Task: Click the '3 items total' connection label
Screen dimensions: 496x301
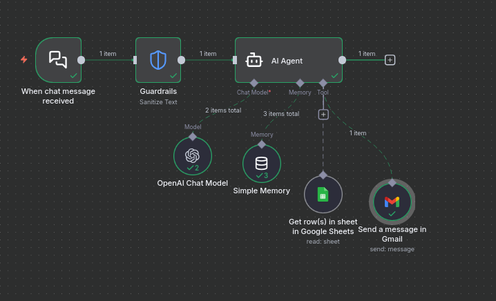Action: coord(281,114)
